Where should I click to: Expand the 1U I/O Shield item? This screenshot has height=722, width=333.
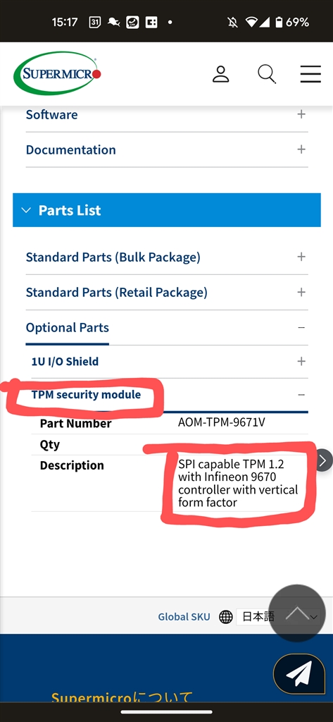(170, 362)
